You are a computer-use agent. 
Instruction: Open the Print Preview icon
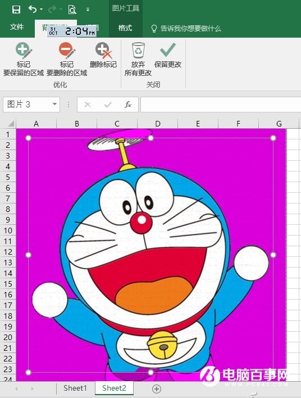point(72,10)
